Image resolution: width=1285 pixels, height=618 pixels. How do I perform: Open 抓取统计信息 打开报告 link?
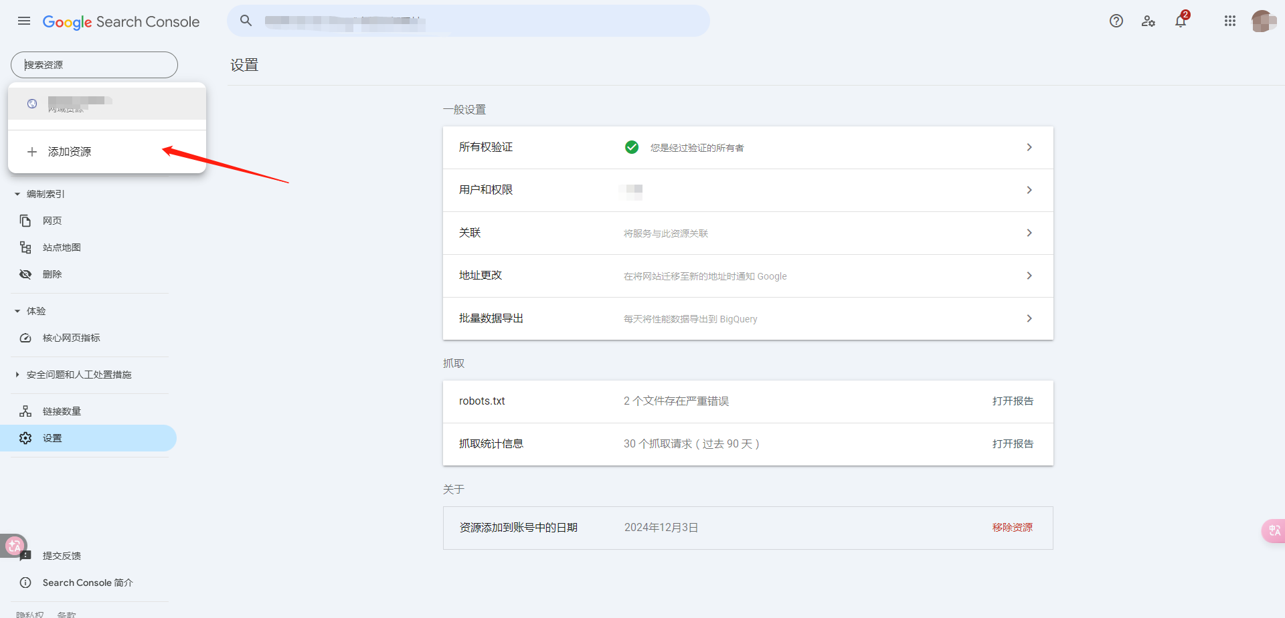[x=1012, y=444]
